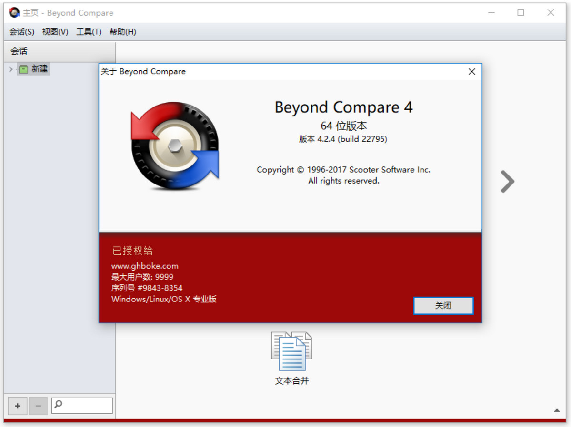Click the 文本合并 label
Screen dimensions: 571x427
click(x=291, y=381)
